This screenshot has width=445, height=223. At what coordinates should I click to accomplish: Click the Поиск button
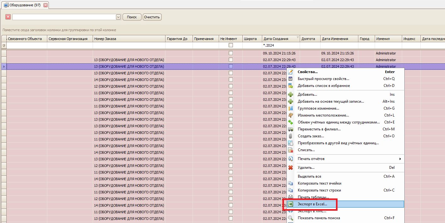click(132, 17)
